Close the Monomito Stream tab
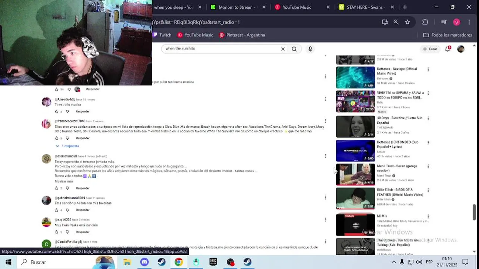Image resolution: width=479 pixels, height=269 pixels. (x=264, y=7)
